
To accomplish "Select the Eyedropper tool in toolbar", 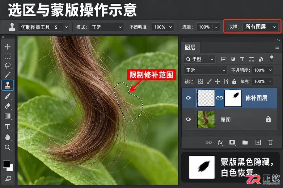I will [x=8, y=75].
